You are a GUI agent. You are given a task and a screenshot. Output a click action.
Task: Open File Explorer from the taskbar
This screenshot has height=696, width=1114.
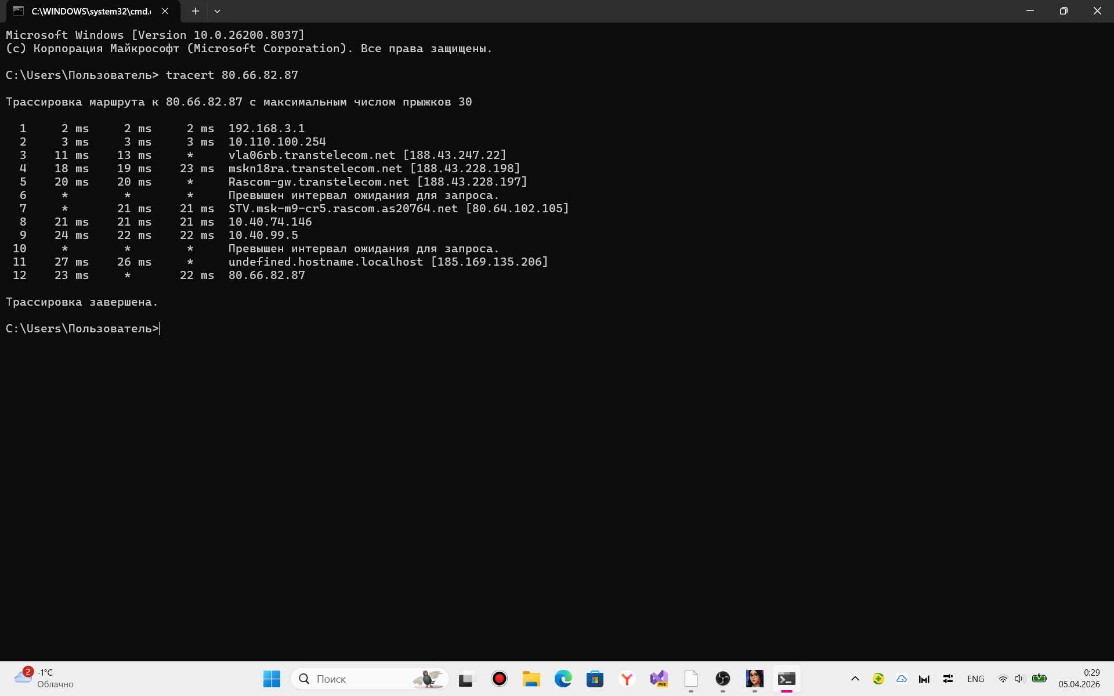pyautogui.click(x=531, y=679)
